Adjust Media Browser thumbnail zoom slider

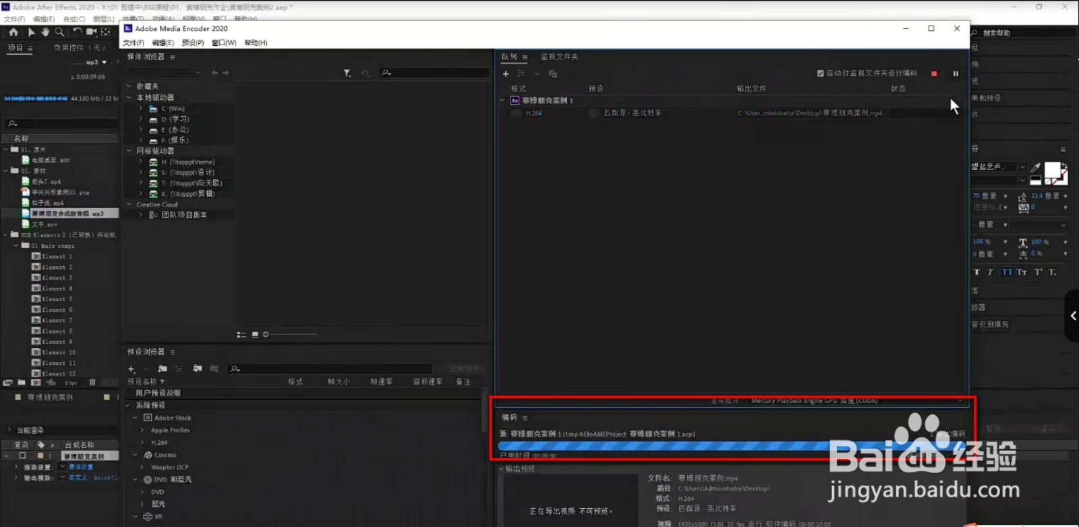point(266,334)
